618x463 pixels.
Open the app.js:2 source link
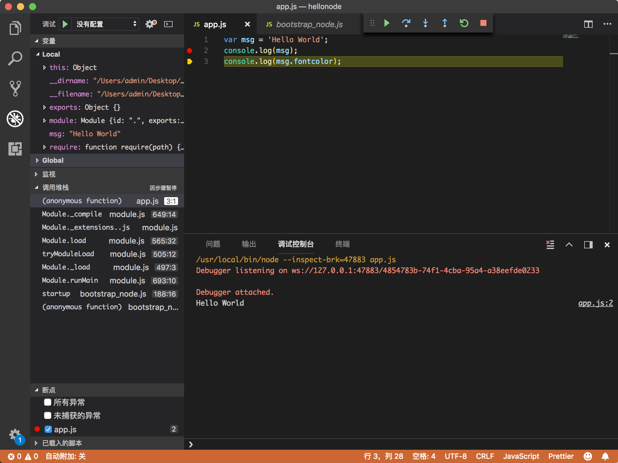pyautogui.click(x=595, y=303)
